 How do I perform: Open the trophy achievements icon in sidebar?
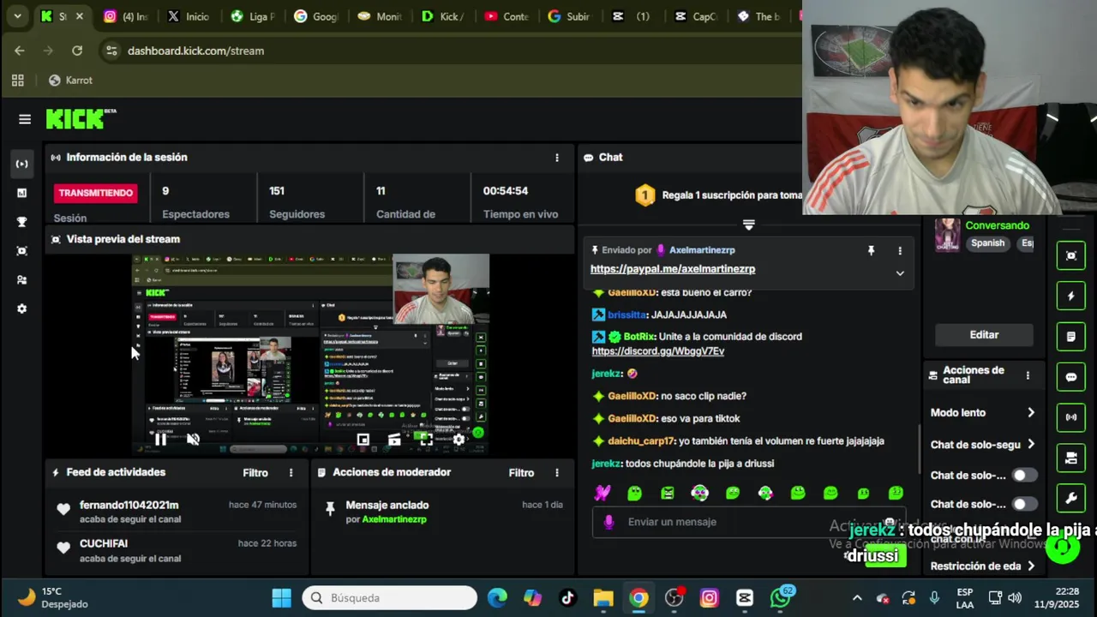pyautogui.click(x=22, y=222)
